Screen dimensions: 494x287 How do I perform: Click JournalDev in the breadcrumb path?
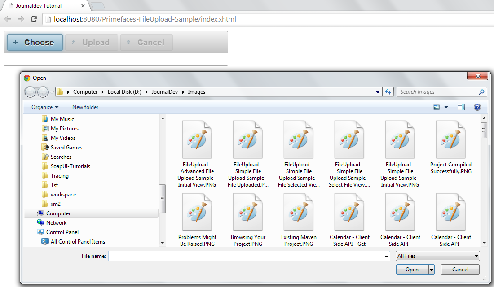(164, 92)
